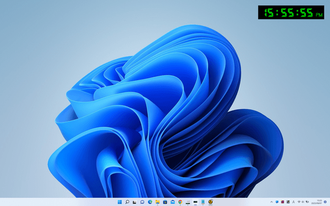Click the input method 'A' indicator
The height and width of the screenshot is (206, 330).
pos(293,202)
